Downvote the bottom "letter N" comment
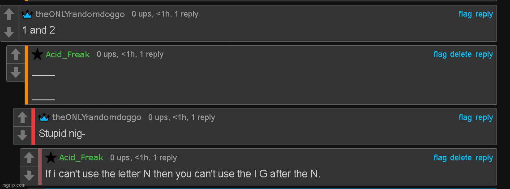The image size is (510, 189). pos(29,175)
